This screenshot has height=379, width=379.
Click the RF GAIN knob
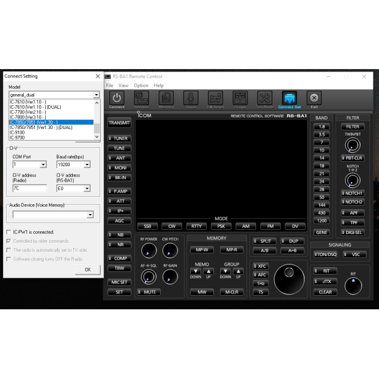pyautogui.click(x=170, y=277)
